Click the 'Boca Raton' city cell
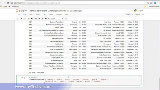This screenshot has height=90, width=160. point(73,41)
